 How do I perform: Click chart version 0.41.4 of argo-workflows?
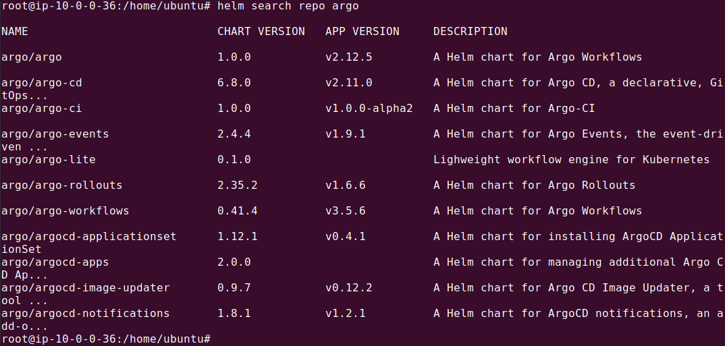click(237, 211)
